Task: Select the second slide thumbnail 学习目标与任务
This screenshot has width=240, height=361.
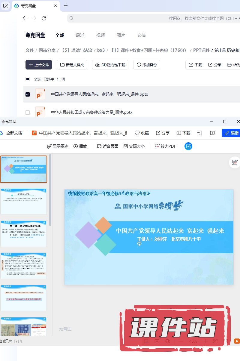Action: coord(23,201)
